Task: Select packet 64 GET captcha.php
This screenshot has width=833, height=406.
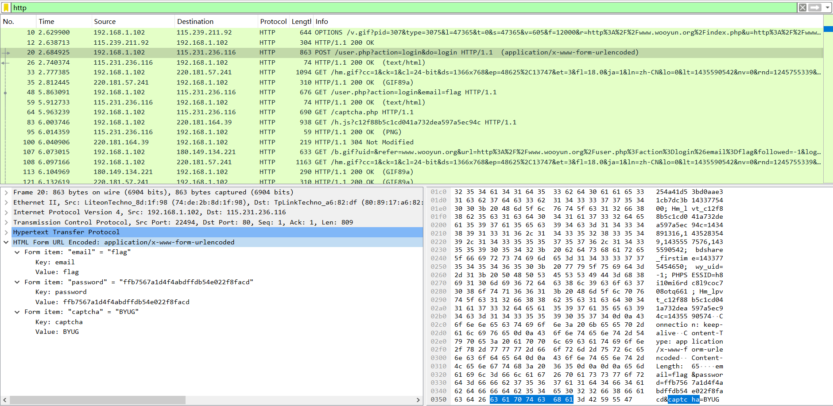Action: (411, 112)
